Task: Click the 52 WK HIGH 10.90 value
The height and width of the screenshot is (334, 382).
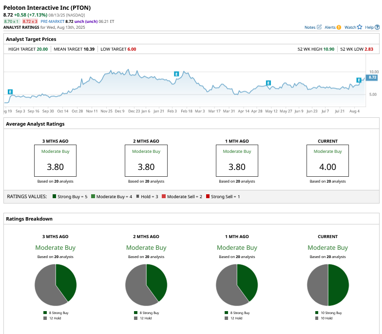Action: pos(328,49)
